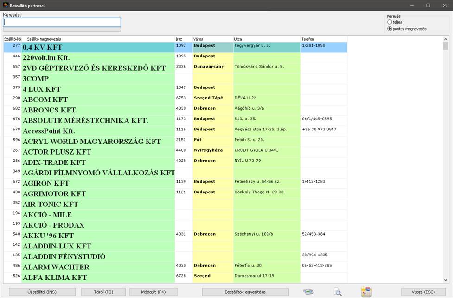Viewport: 453px width, 298px height.
Task: Open the document preview magnifier icon
Action: pyautogui.click(x=338, y=292)
